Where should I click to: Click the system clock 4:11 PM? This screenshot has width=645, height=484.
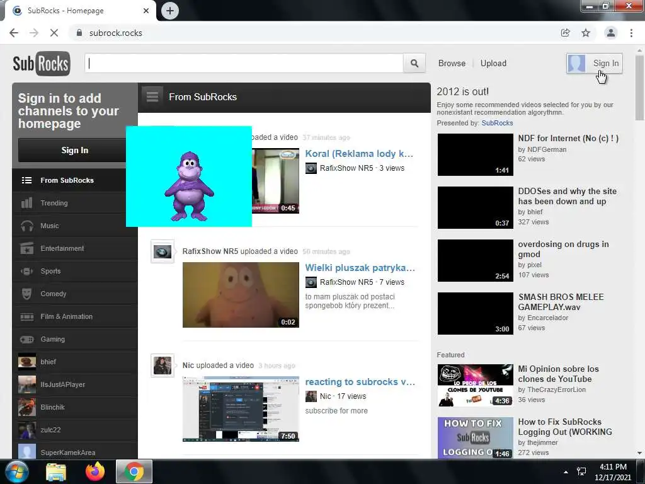click(x=613, y=467)
